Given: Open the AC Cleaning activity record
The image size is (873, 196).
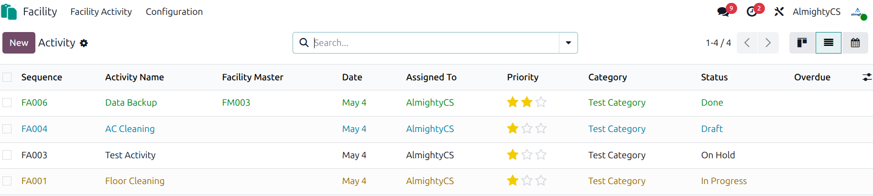Looking at the screenshot, I should click(x=130, y=129).
